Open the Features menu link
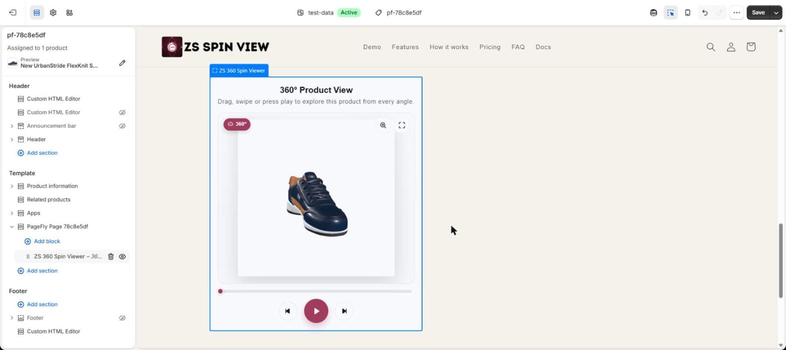The width and height of the screenshot is (786, 350). 405,47
